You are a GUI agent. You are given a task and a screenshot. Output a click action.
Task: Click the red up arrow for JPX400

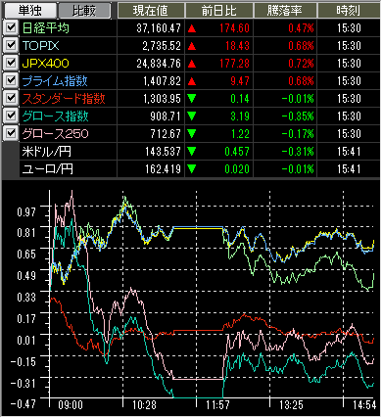click(192, 64)
